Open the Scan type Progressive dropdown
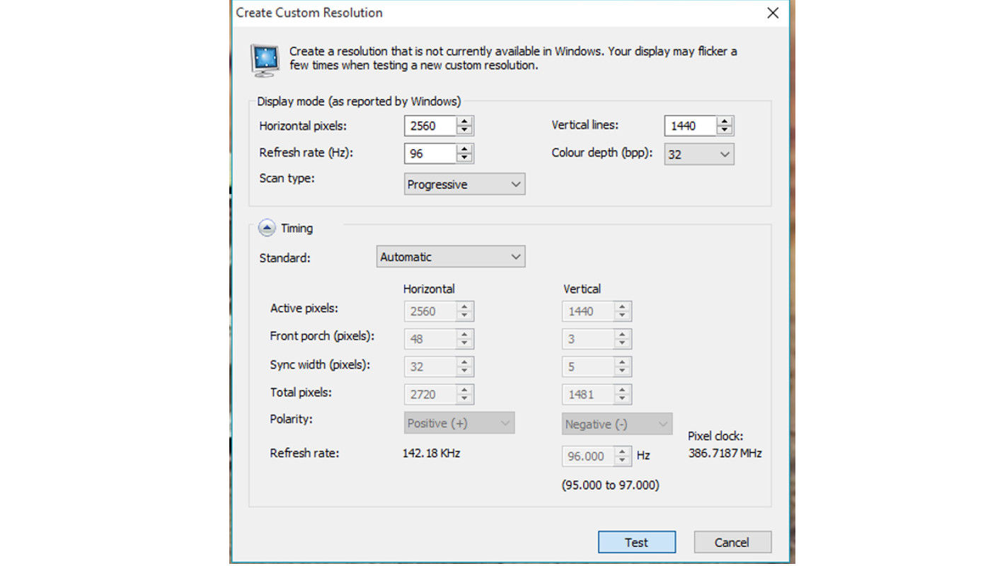The image size is (1007, 566). click(464, 185)
